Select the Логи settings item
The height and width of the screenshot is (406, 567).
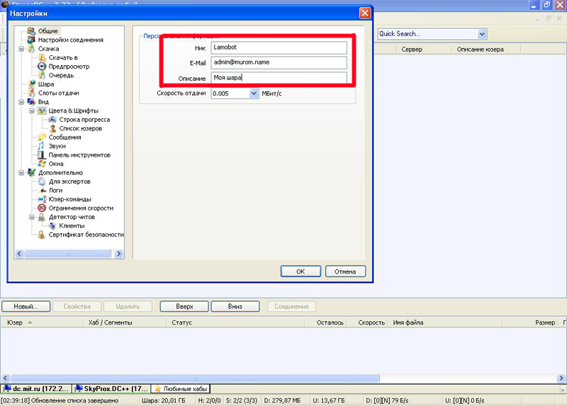pyautogui.click(x=55, y=191)
